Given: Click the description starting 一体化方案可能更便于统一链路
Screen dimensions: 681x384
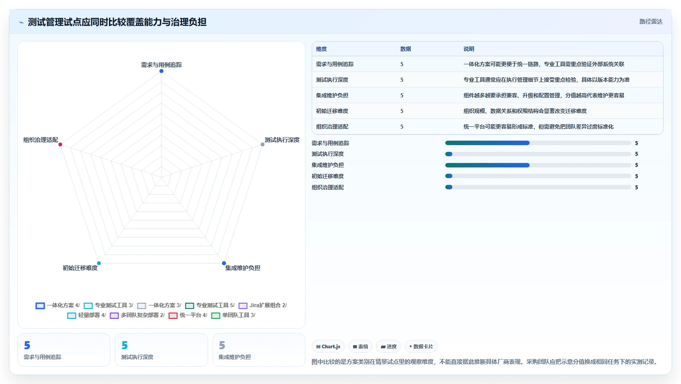Looking at the screenshot, I should pos(543,64).
